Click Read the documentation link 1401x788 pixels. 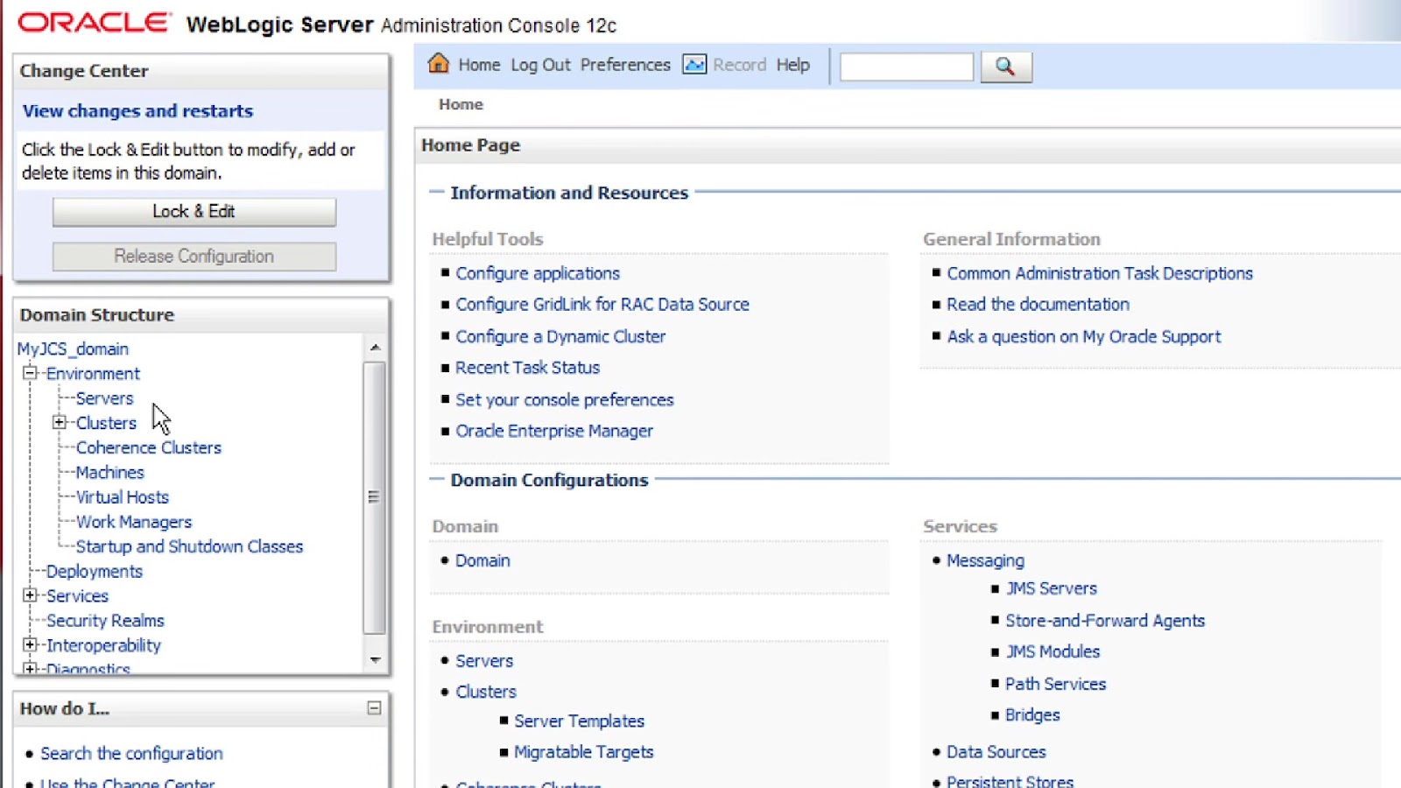[1038, 304]
